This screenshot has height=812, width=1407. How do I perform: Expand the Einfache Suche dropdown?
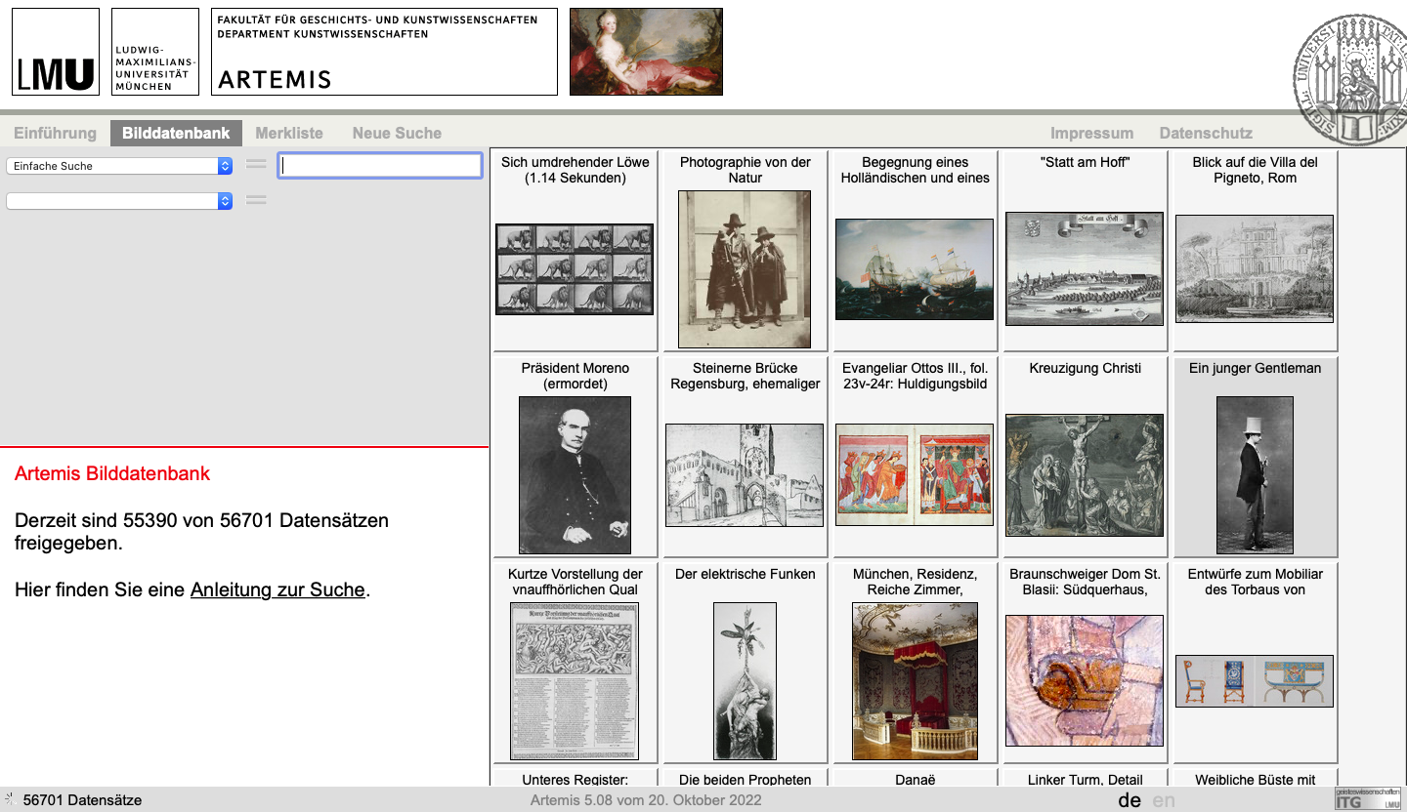[119, 166]
